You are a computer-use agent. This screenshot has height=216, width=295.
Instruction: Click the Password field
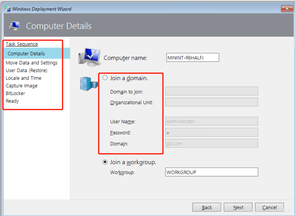(x=212, y=132)
